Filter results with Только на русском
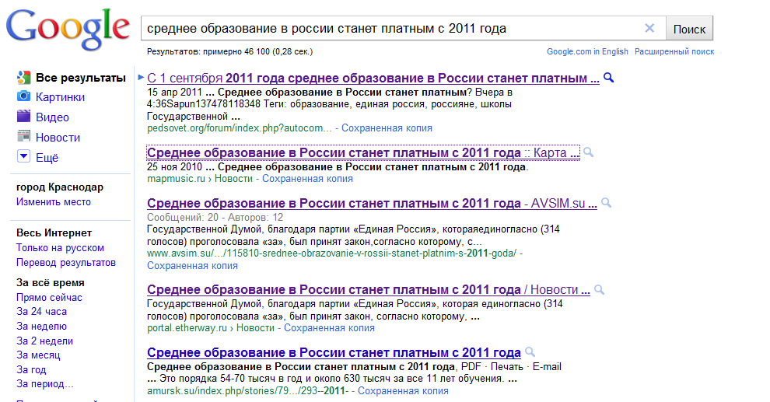The width and height of the screenshot is (770, 402). (60, 248)
